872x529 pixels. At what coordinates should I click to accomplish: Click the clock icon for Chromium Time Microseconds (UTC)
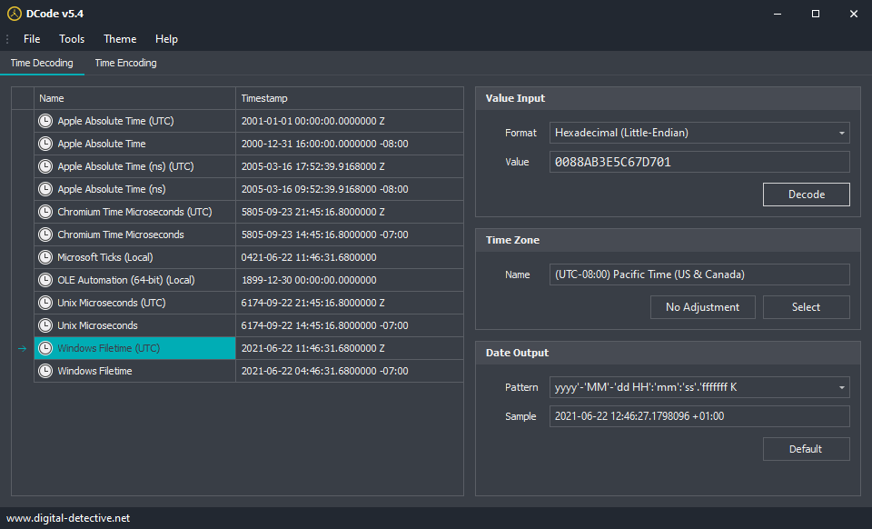pos(45,212)
